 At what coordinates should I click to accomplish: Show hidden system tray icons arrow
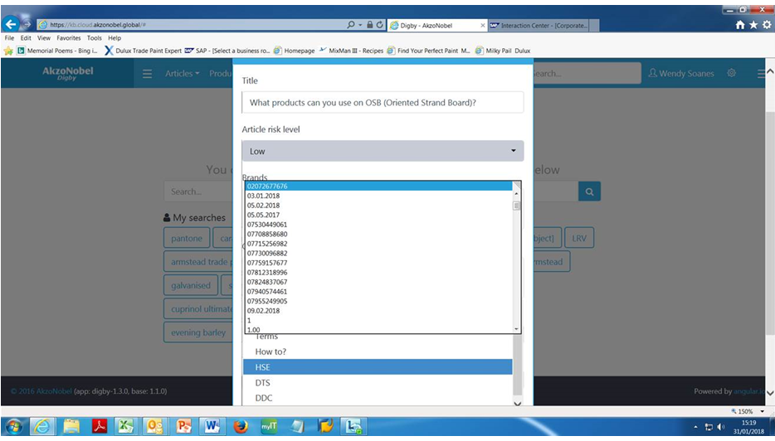[x=696, y=427]
